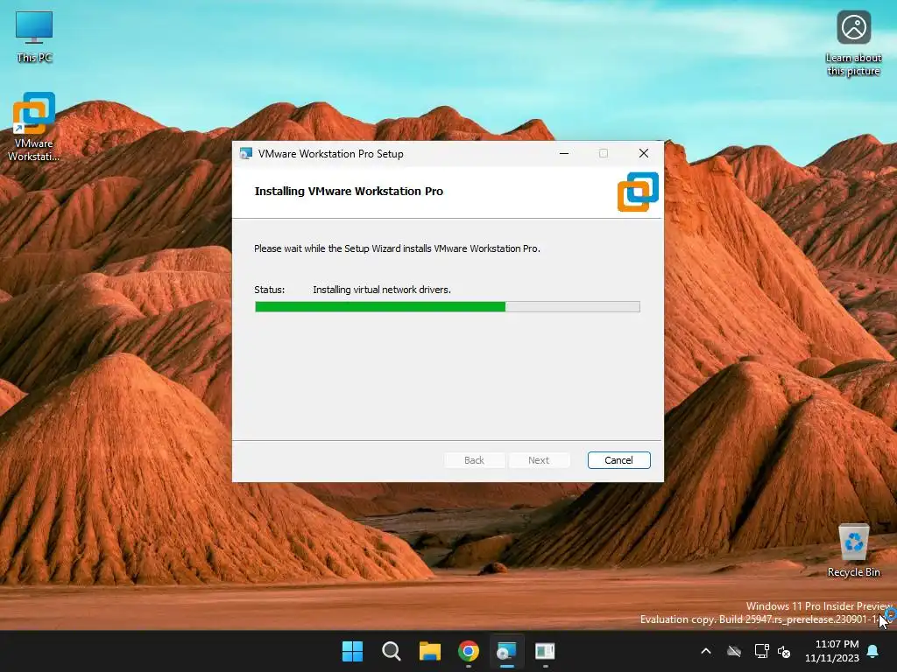
Task: Click the setup window title bar icon
Action: point(246,154)
